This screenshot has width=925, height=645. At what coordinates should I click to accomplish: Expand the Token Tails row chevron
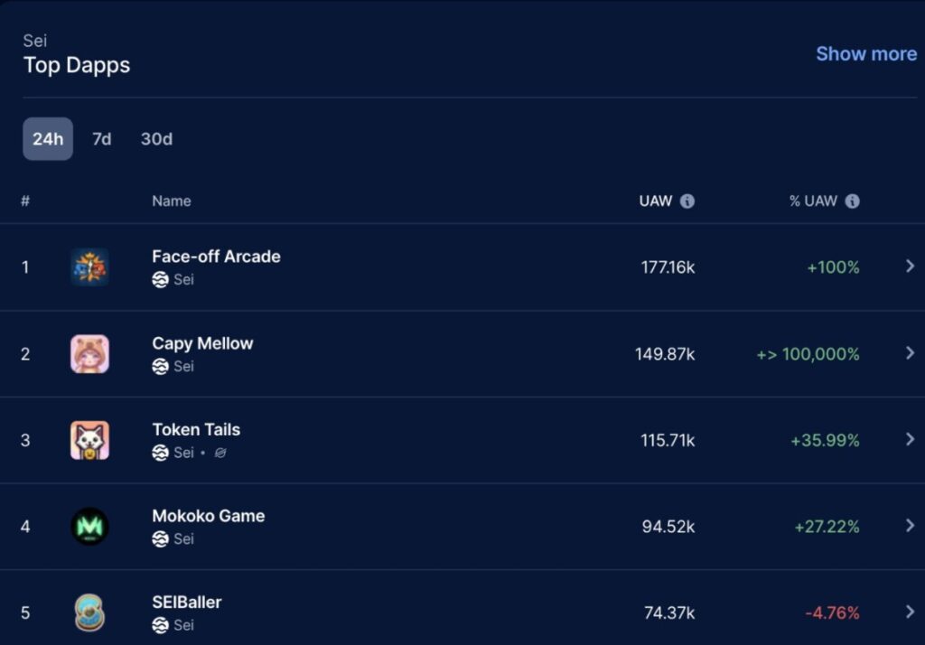click(910, 440)
